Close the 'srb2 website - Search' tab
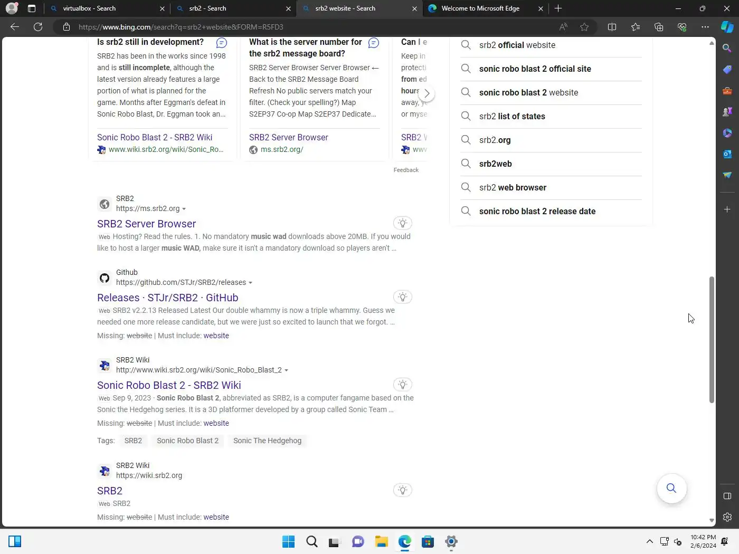 coord(414,8)
